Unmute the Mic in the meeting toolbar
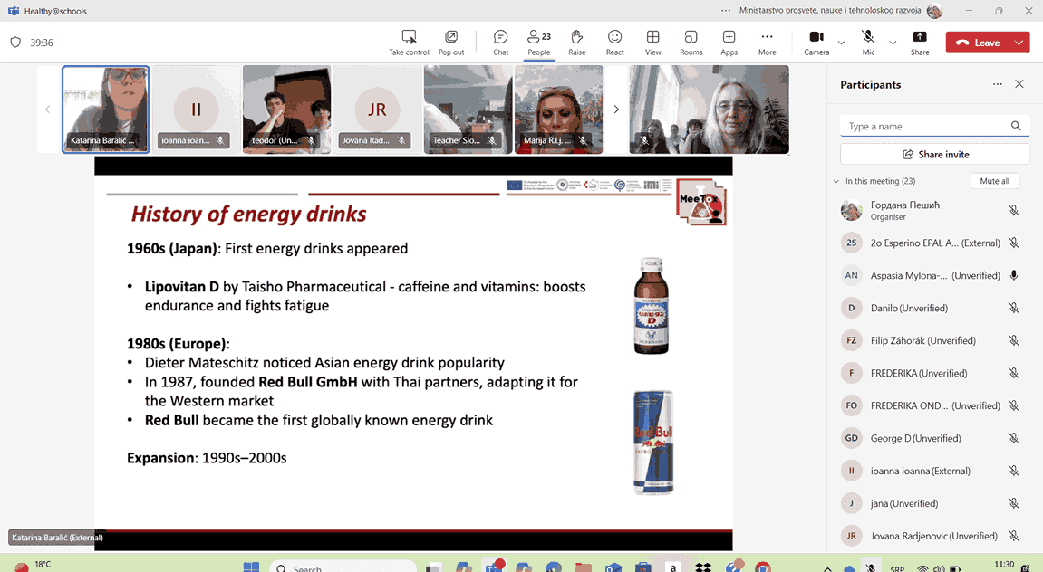Screen dimensions: 1043x572 868,42
